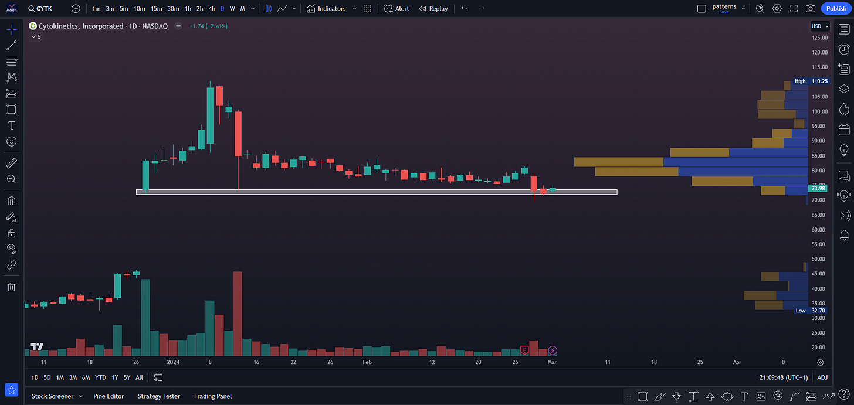This screenshot has width=854, height=405.
Task: Open the hotlists flame panel
Action: [844, 109]
